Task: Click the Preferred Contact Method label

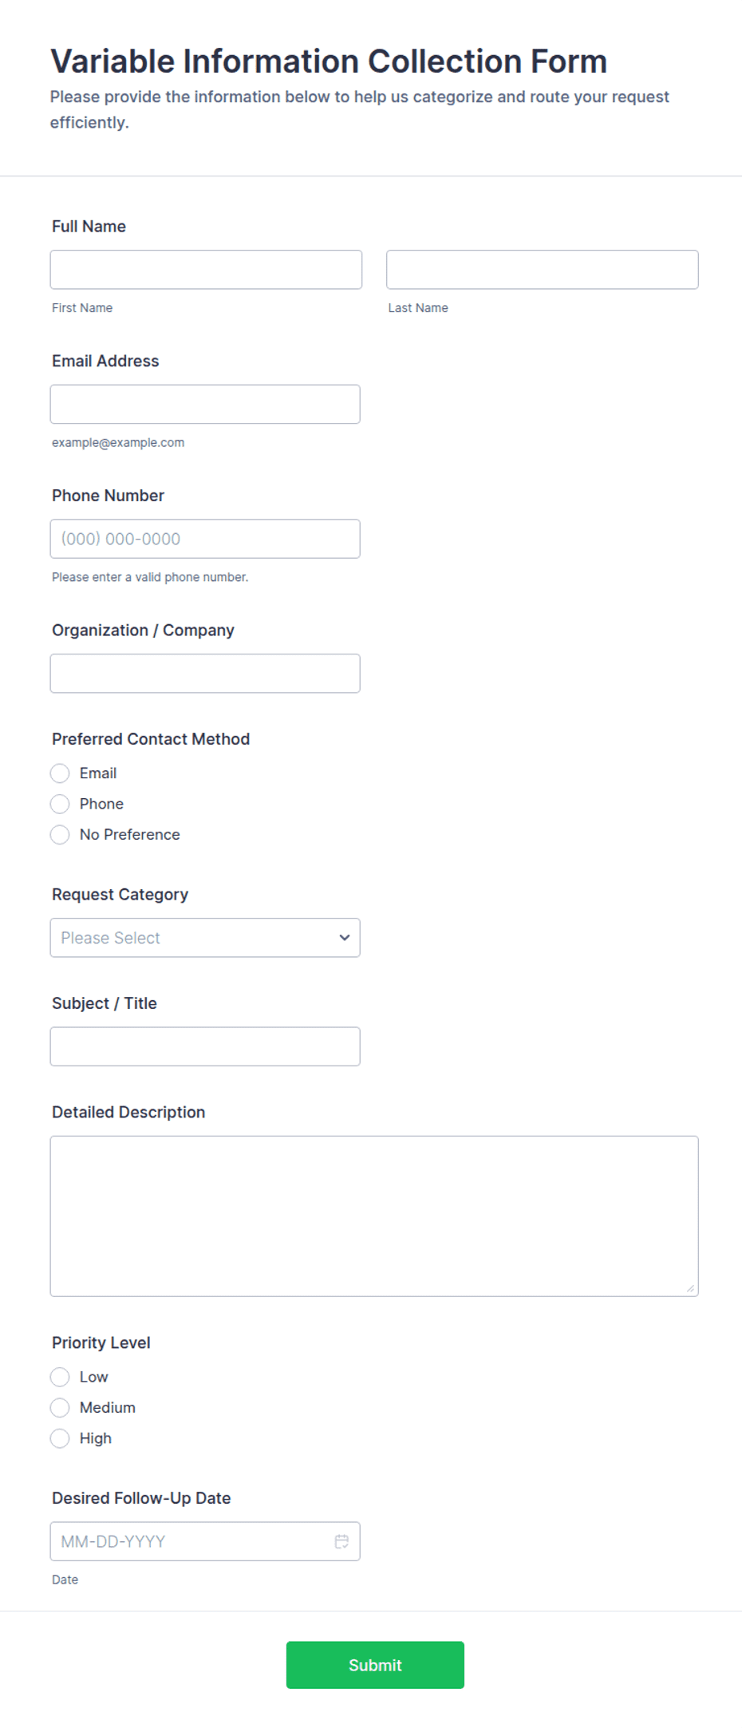Action: pyautogui.click(x=151, y=739)
